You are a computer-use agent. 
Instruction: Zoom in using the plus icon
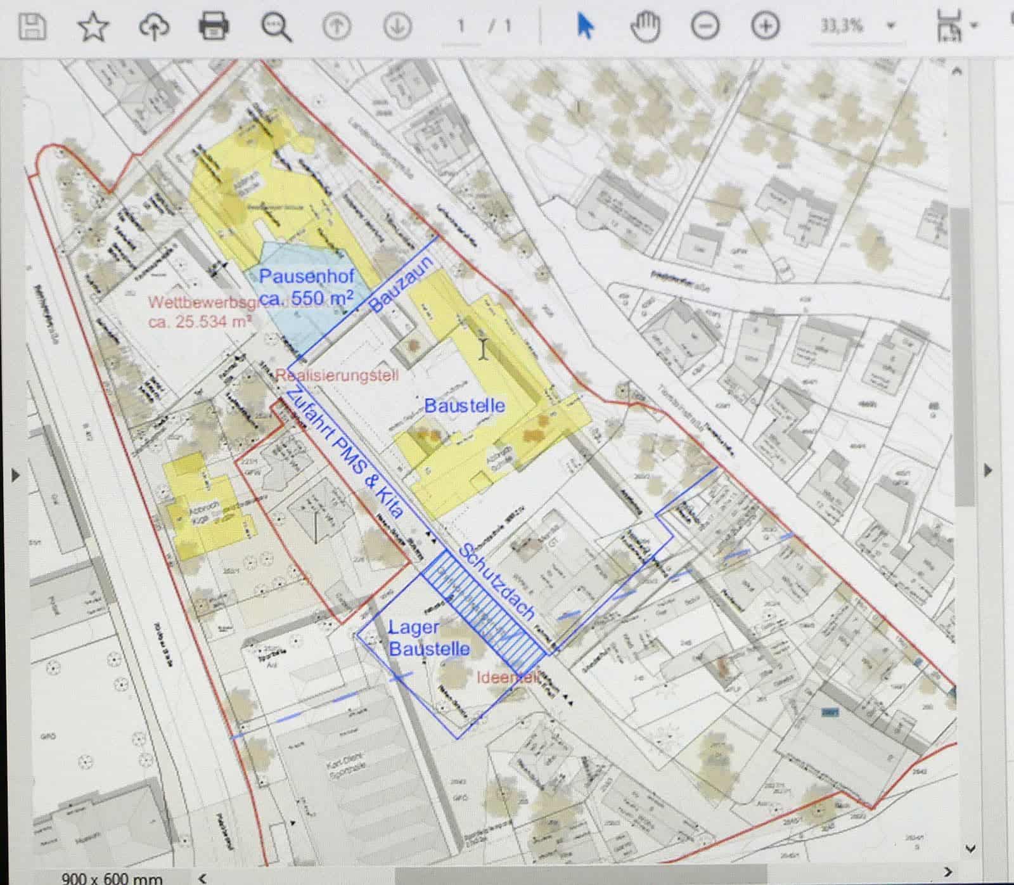click(x=765, y=26)
